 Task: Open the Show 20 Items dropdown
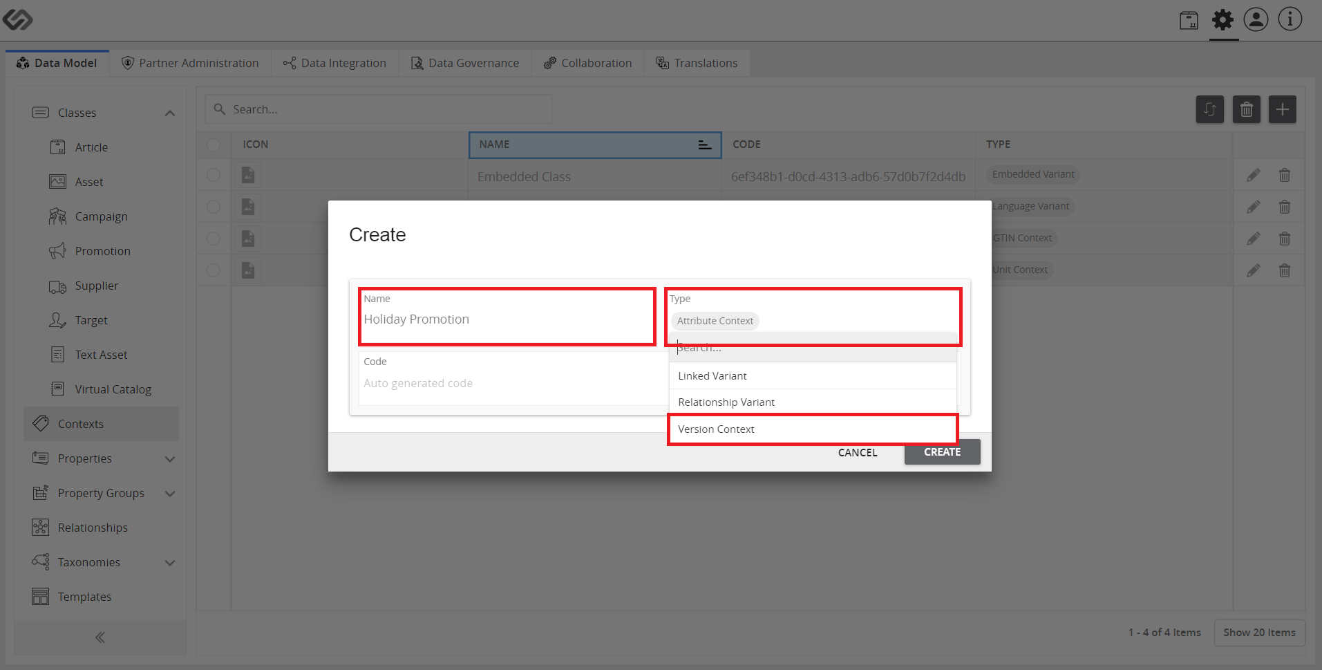(x=1259, y=633)
